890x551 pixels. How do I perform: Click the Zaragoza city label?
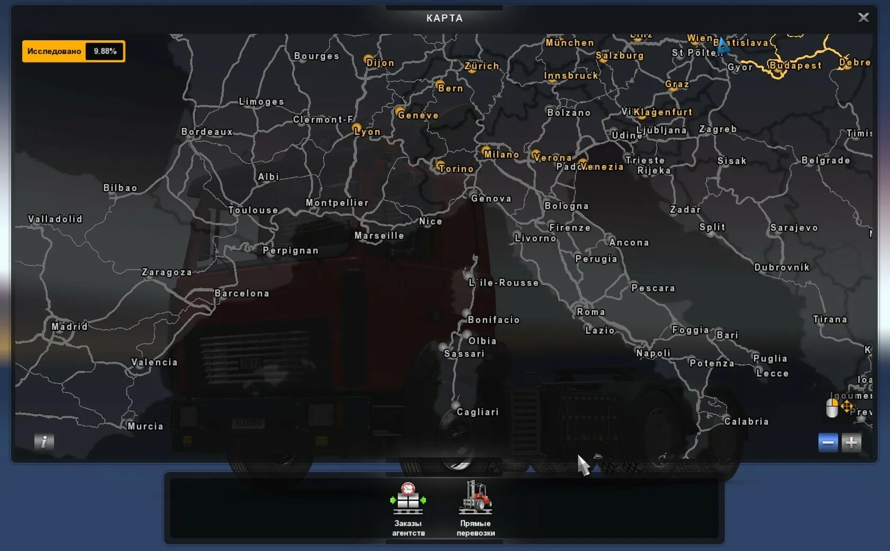(167, 272)
